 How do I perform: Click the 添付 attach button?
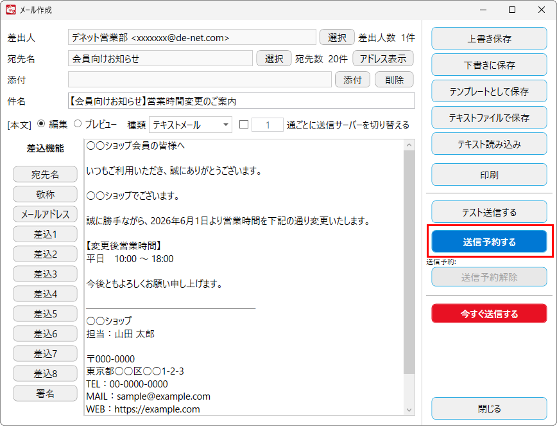coord(352,80)
